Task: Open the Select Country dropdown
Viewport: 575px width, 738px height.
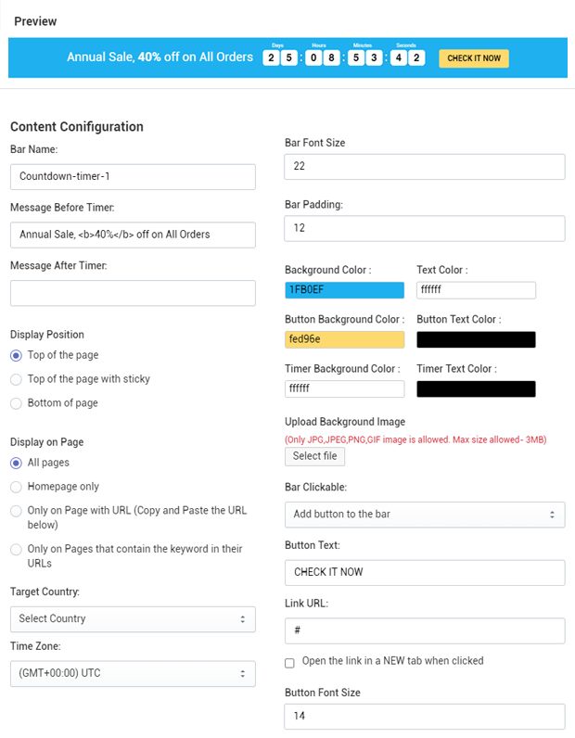Action: tap(133, 619)
